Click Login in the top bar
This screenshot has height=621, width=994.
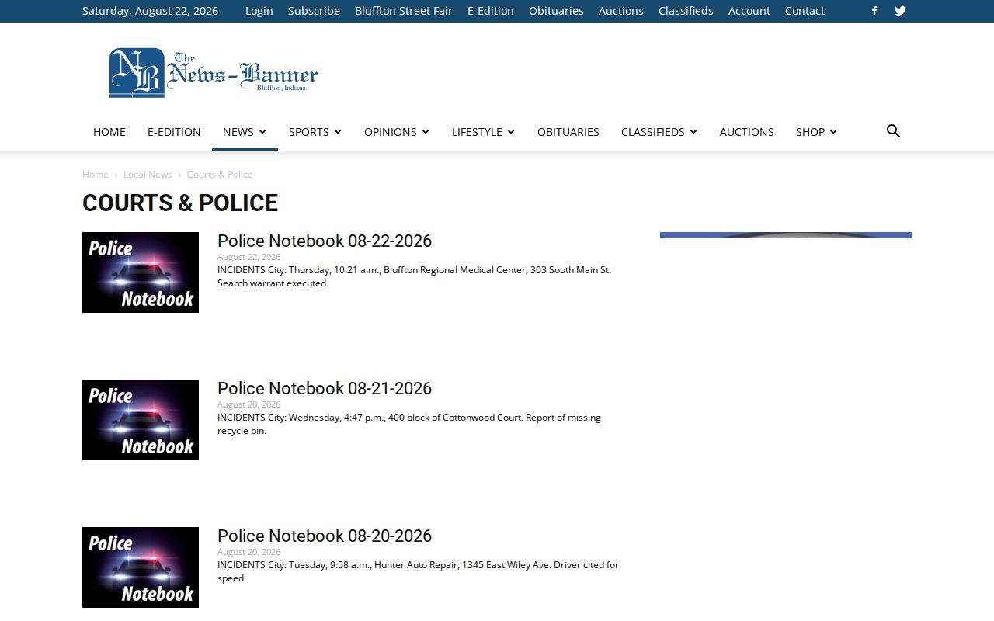pos(259,11)
